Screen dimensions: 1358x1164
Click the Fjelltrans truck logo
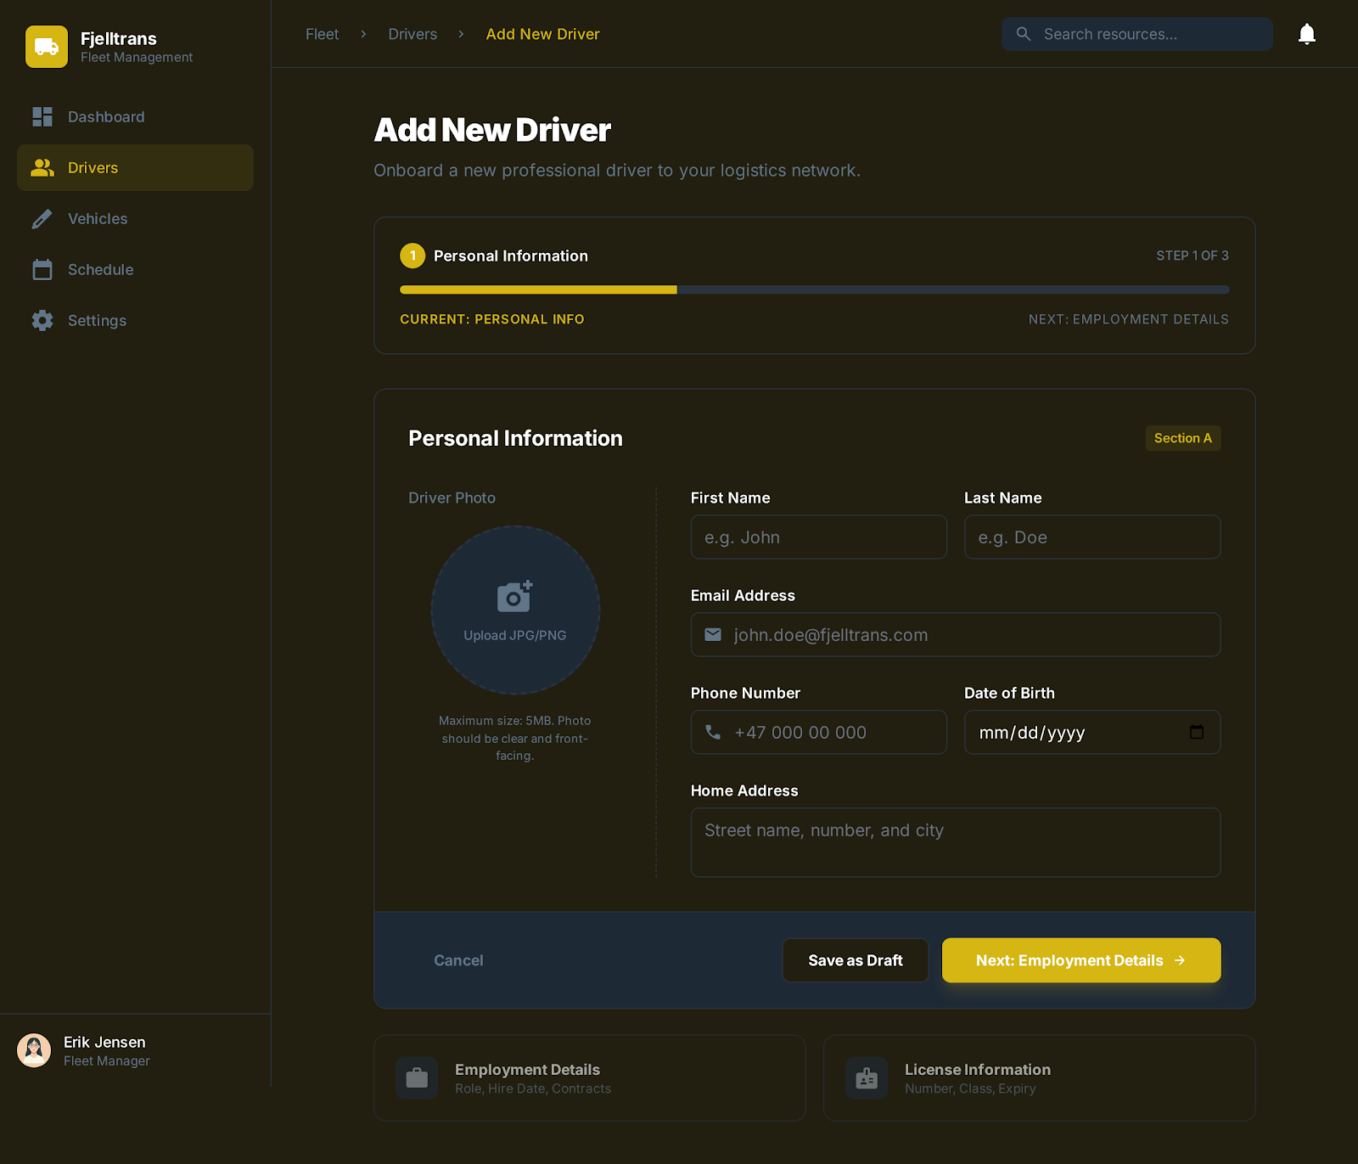click(47, 47)
